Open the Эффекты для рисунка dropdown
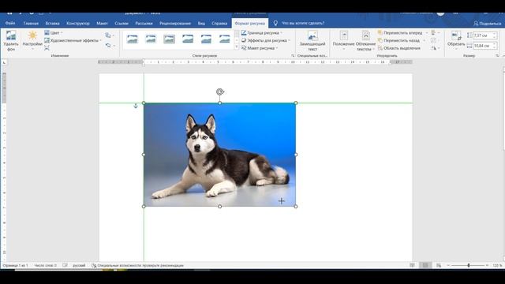 pyautogui.click(x=266, y=40)
